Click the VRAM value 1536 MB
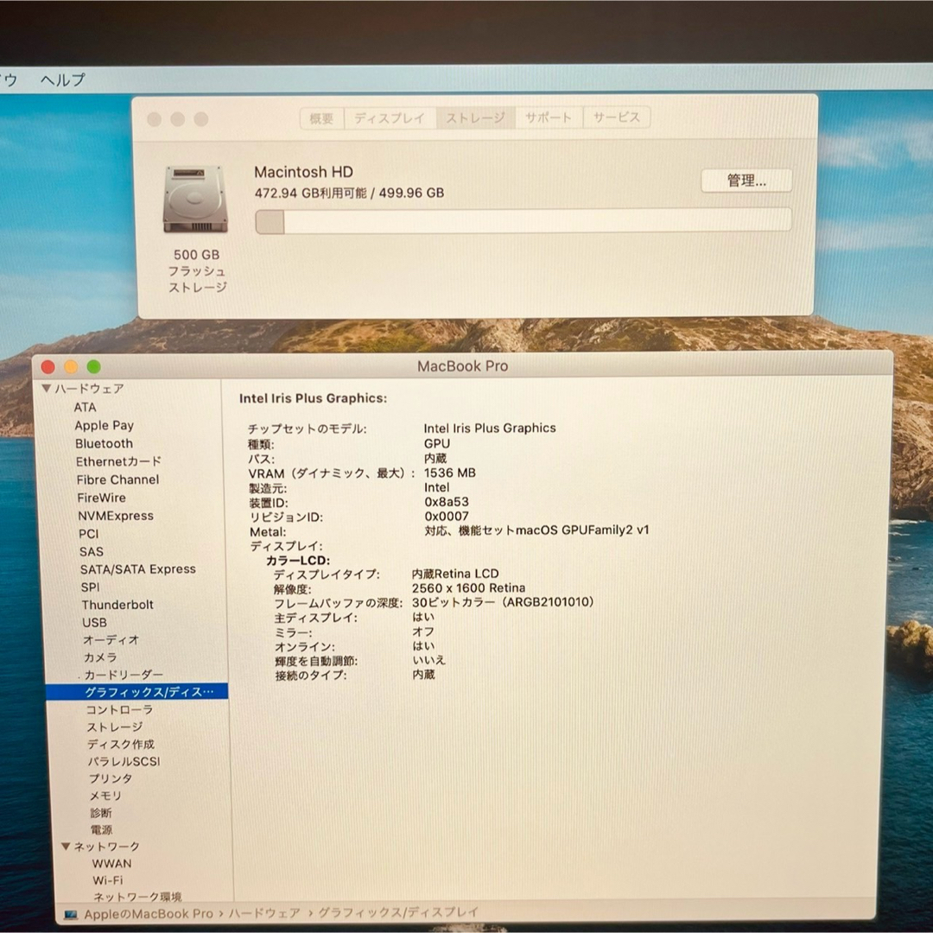The image size is (933, 933). click(x=450, y=473)
